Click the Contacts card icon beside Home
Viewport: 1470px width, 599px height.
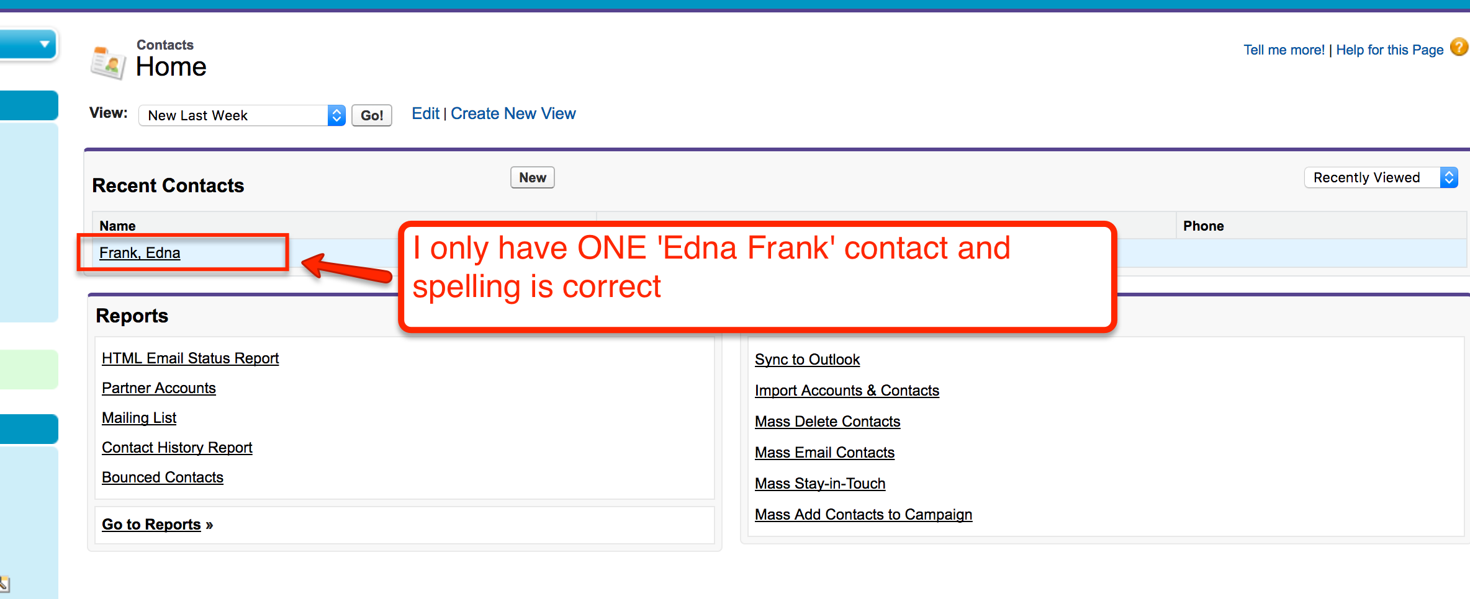108,62
